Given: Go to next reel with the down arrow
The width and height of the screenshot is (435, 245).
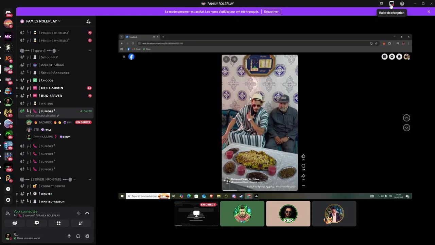Looking at the screenshot, I should pos(406,128).
